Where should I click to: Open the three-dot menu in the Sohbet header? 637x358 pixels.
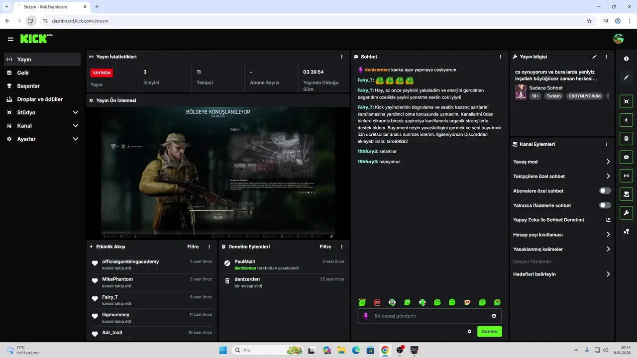click(x=501, y=57)
